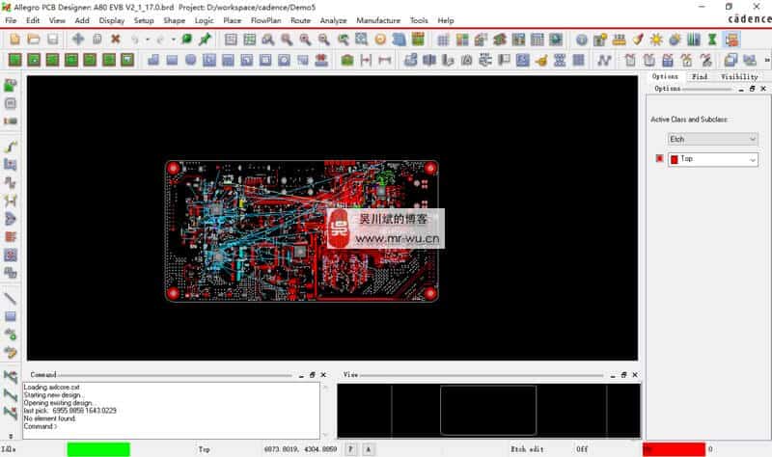
Task: Click the New file icon
Action: tap(14, 40)
